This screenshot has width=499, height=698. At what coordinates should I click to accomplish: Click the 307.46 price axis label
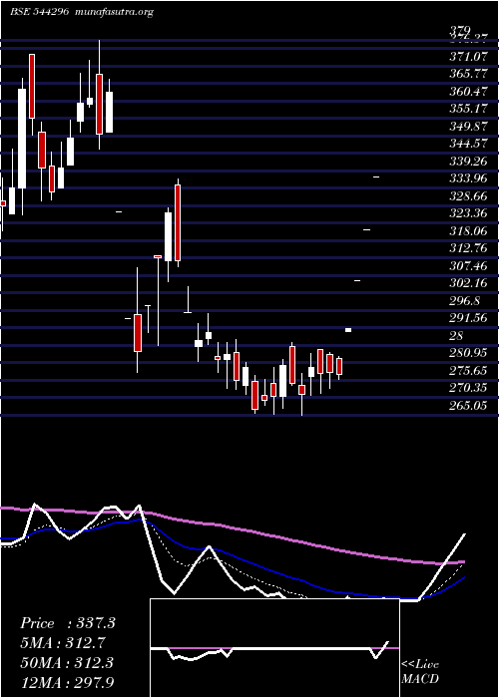(468, 265)
